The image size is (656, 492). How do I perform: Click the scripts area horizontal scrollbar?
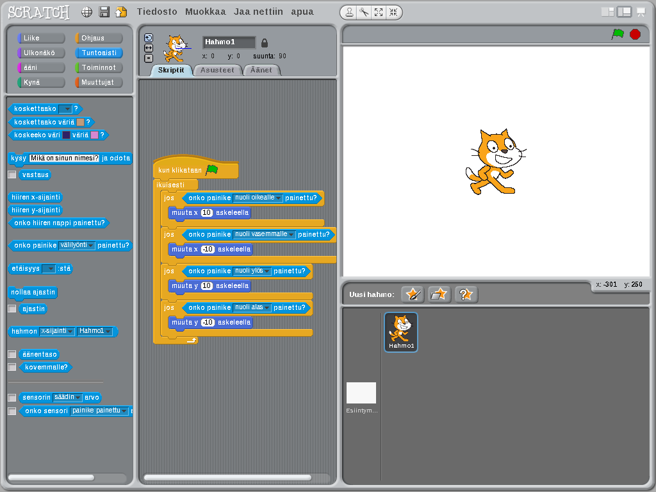tap(227, 477)
